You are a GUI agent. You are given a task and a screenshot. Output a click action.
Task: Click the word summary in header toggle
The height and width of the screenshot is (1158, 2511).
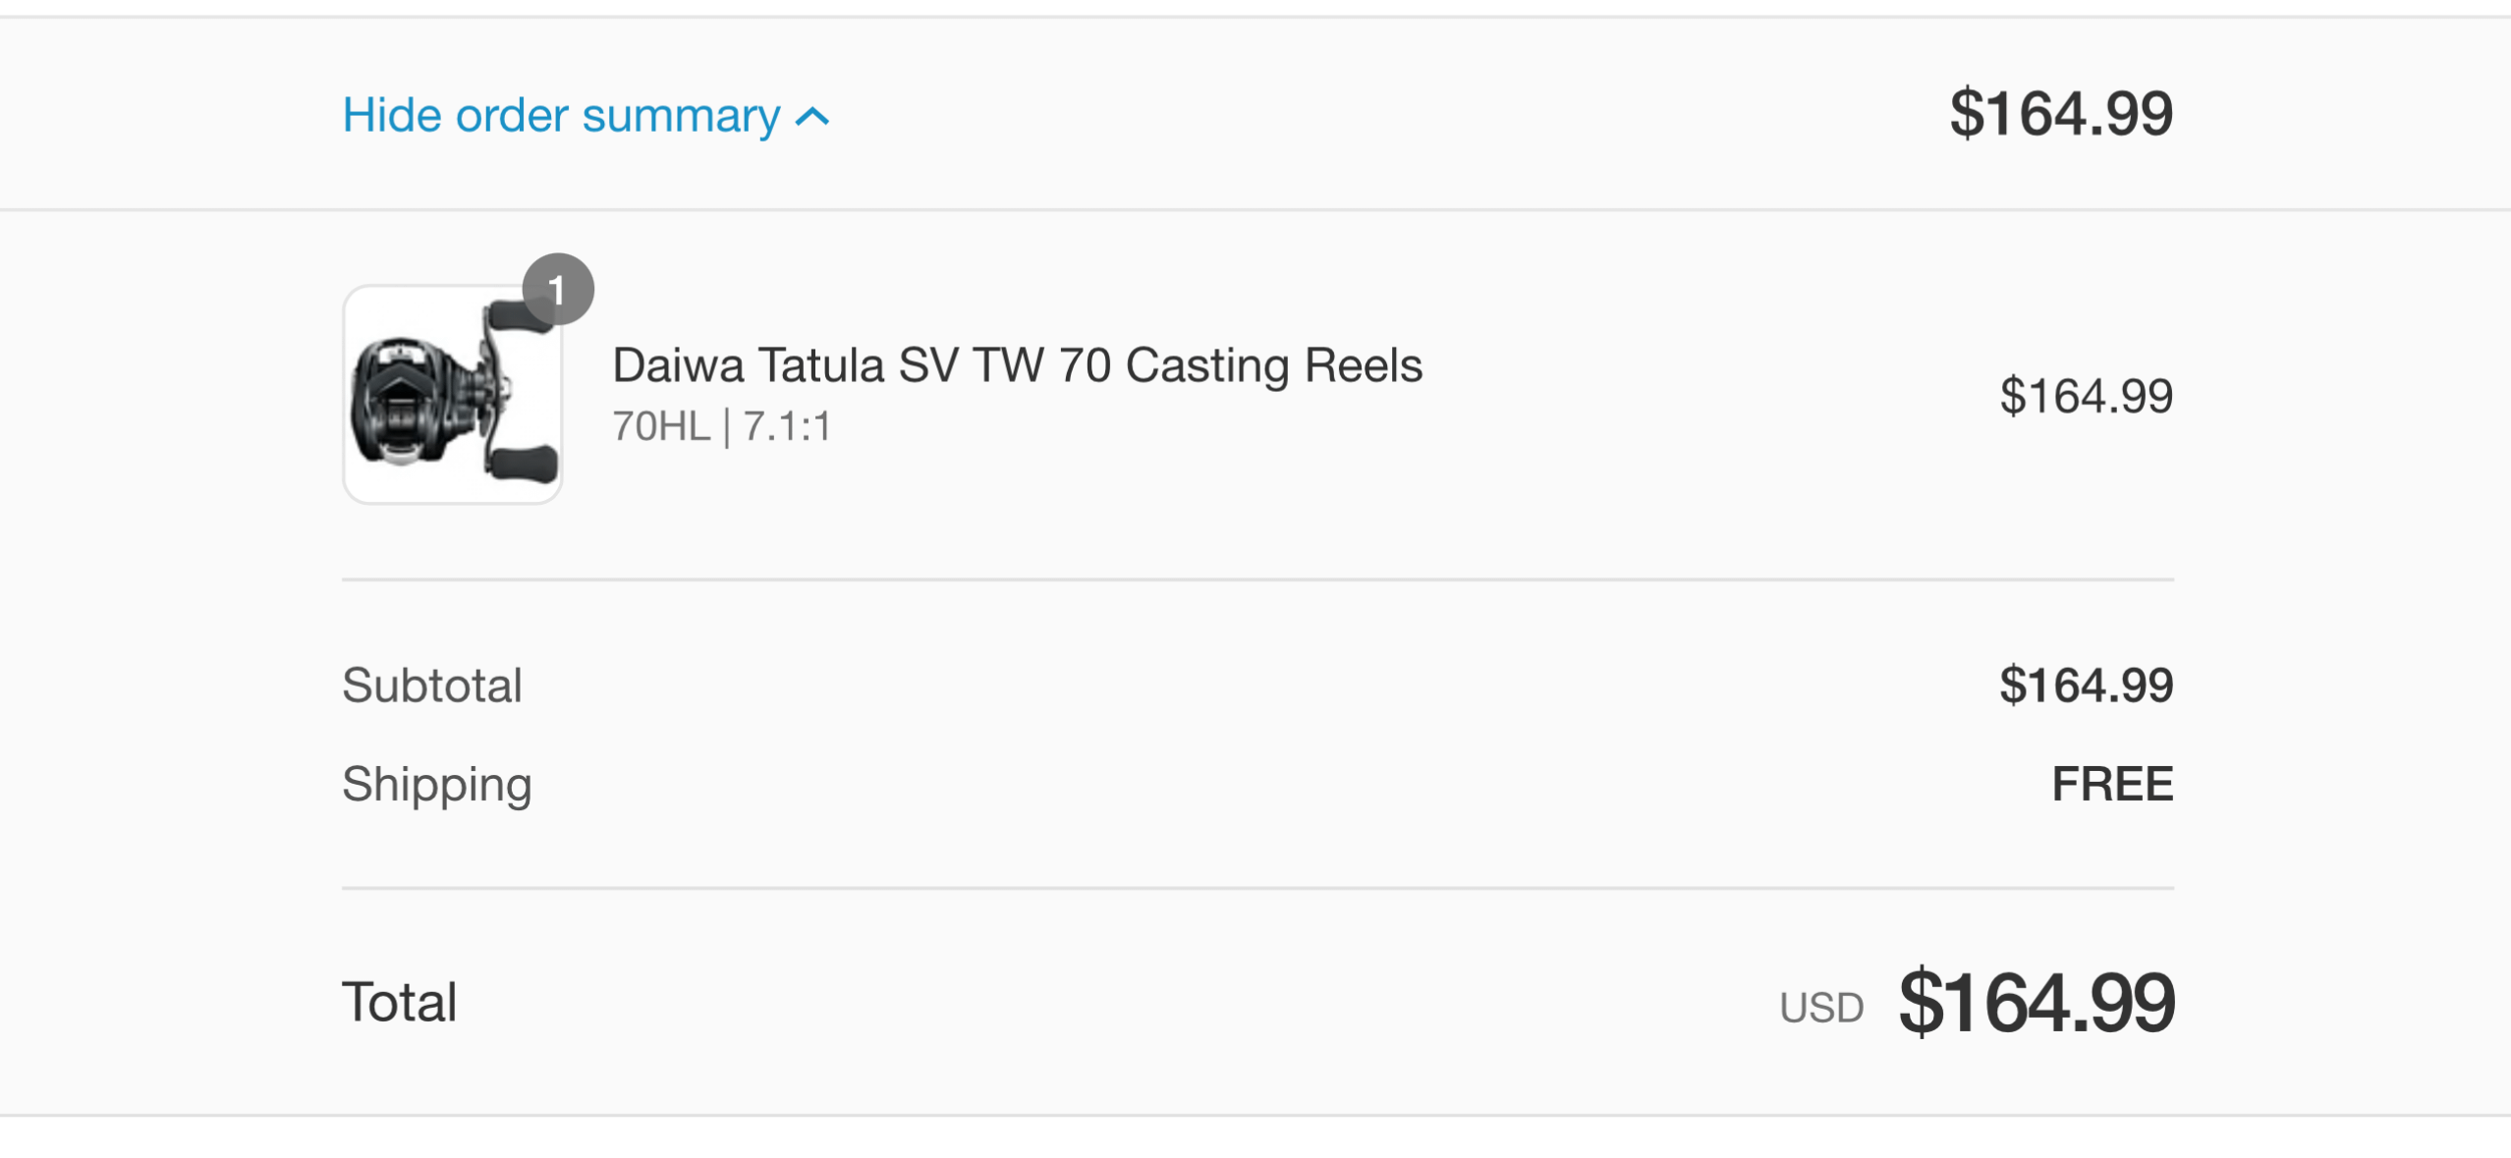pos(681,115)
